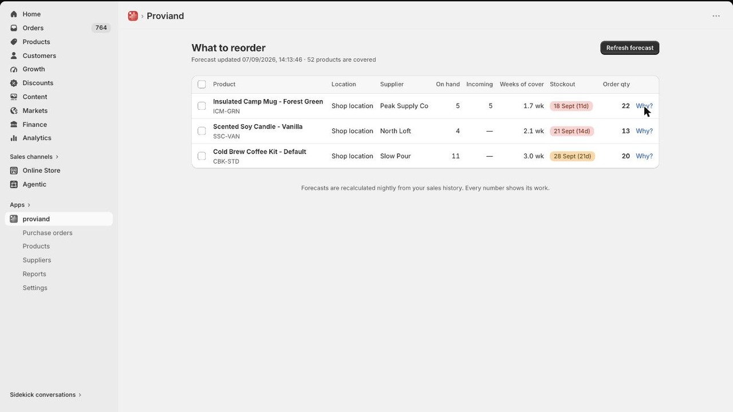Click the Refresh forecast button
The width and height of the screenshot is (733, 412).
point(630,47)
